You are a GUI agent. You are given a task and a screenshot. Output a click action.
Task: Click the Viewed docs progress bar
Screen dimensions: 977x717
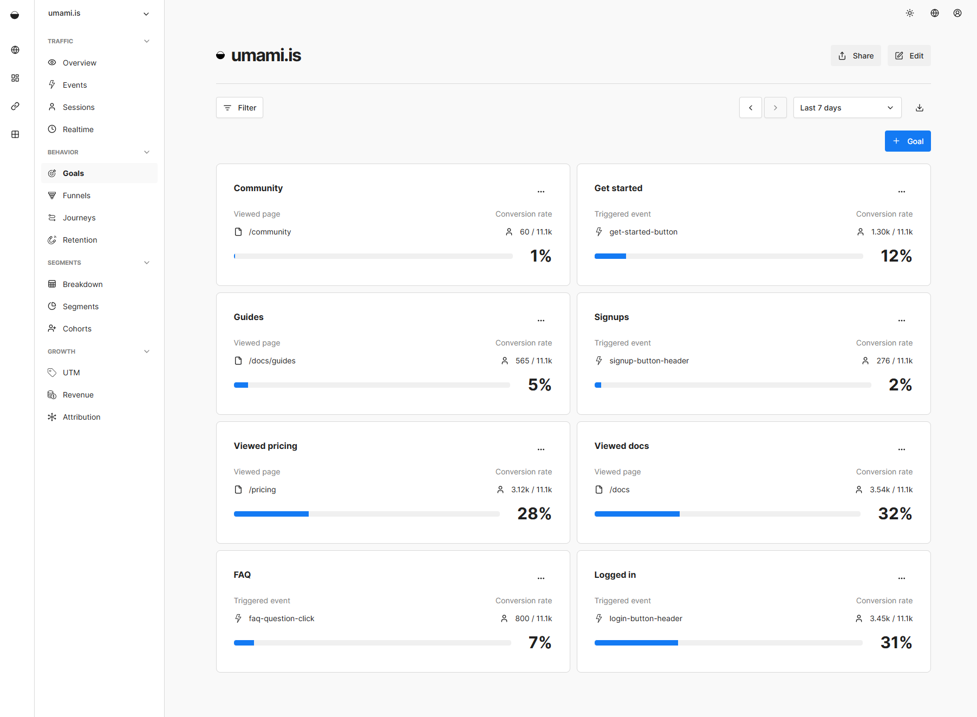pos(727,514)
